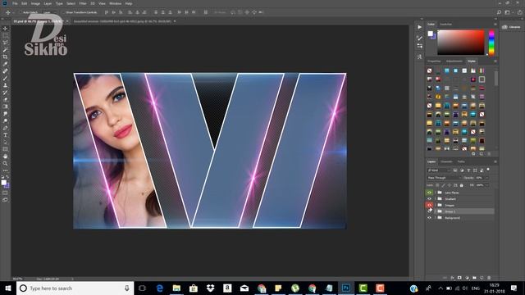Screen dimensions: 525x295
Task: Click the foreground color swatch in Color panel
Action: pyautogui.click(x=430, y=34)
